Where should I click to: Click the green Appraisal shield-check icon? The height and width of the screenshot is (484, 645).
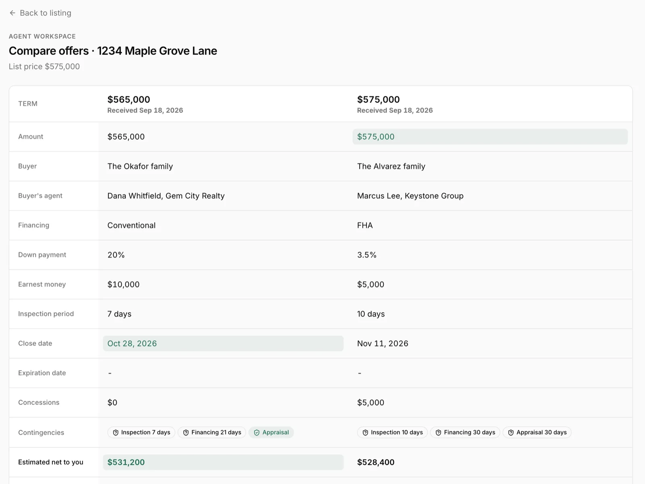point(257,432)
